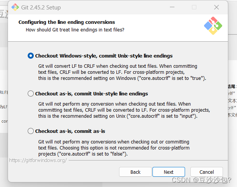Select the Checkout as-is, commit Unix-style radio button
Viewport: 237px width, 187px height.
[31, 93]
